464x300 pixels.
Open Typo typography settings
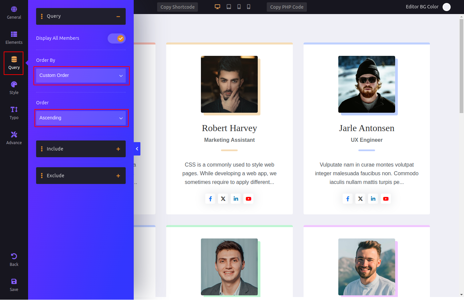click(x=14, y=113)
